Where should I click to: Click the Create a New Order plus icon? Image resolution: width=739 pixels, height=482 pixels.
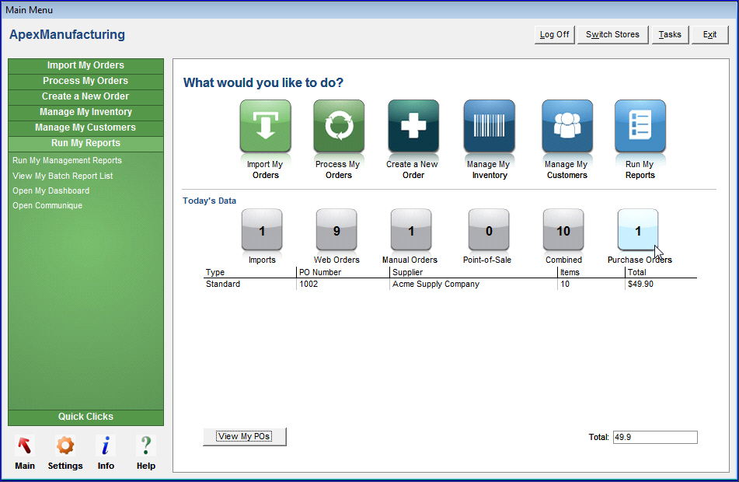point(413,126)
